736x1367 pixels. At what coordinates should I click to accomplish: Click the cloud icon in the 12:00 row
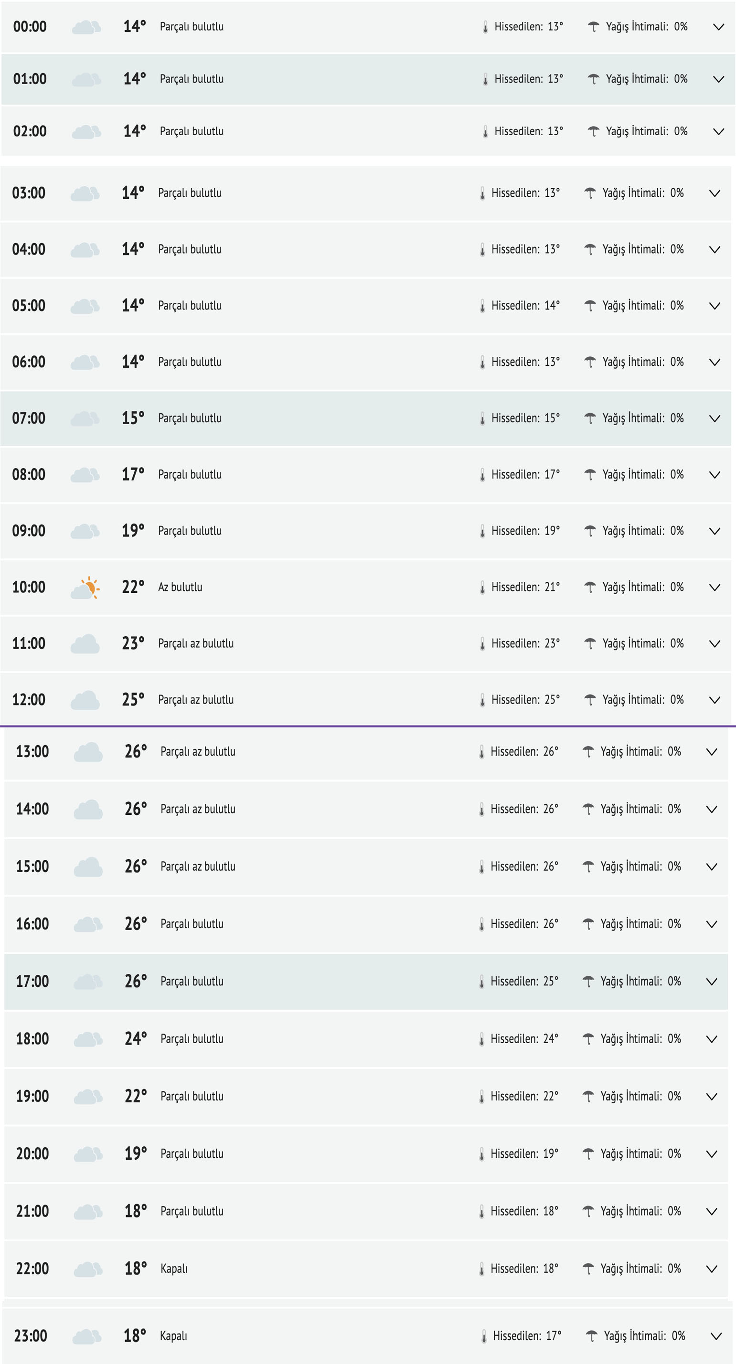85,701
